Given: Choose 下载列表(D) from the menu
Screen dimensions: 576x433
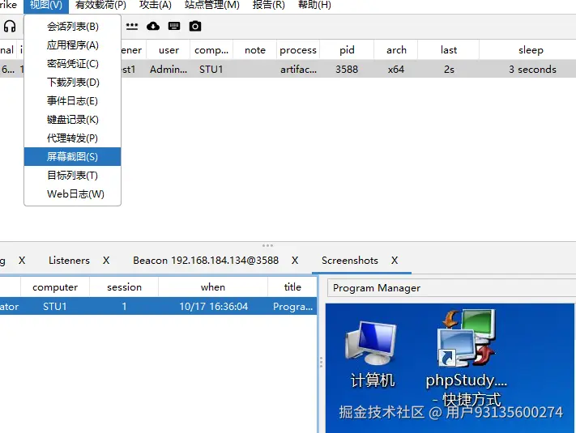Looking at the screenshot, I should [72, 83].
